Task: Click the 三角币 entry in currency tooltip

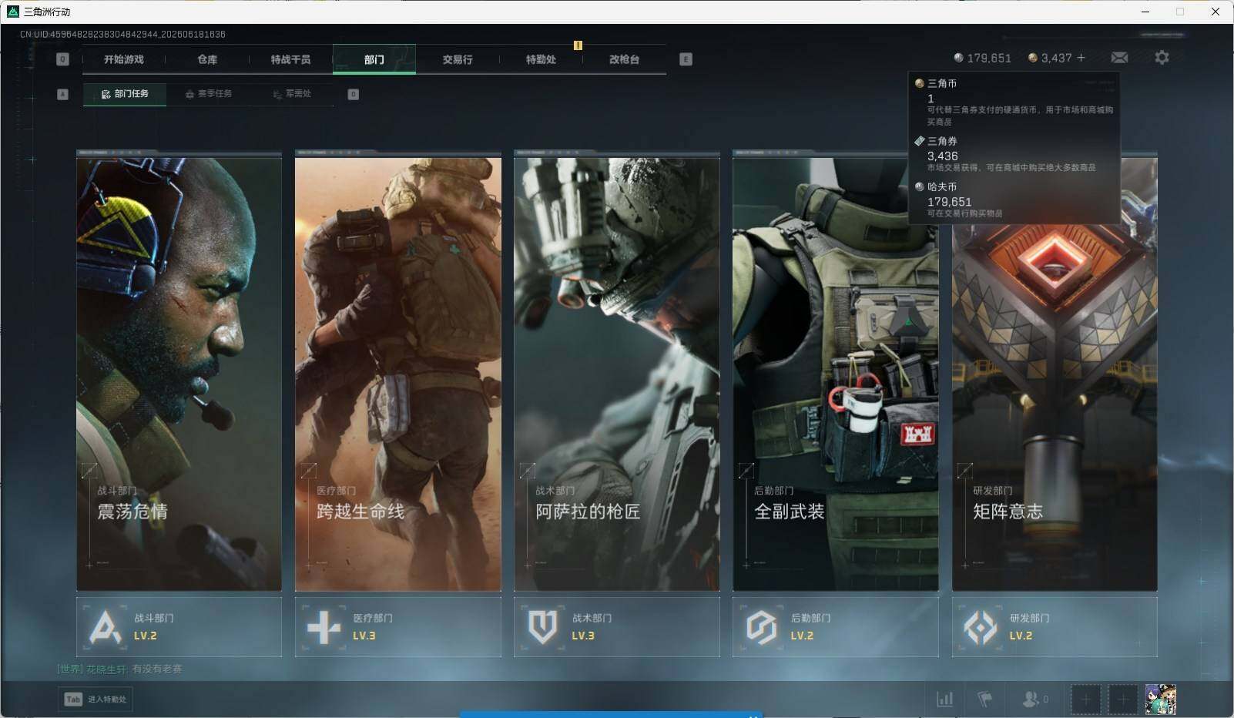Action: (x=1014, y=102)
